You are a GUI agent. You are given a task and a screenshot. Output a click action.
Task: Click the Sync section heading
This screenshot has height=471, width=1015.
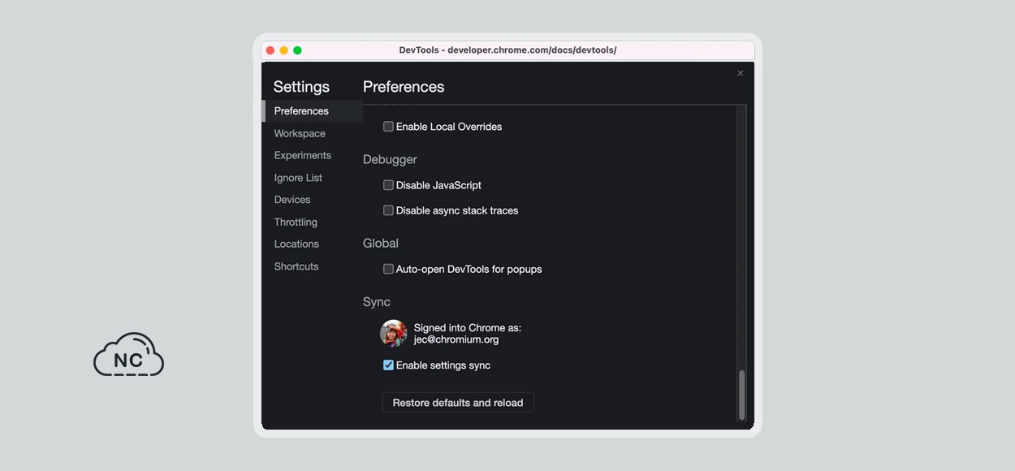(x=377, y=302)
